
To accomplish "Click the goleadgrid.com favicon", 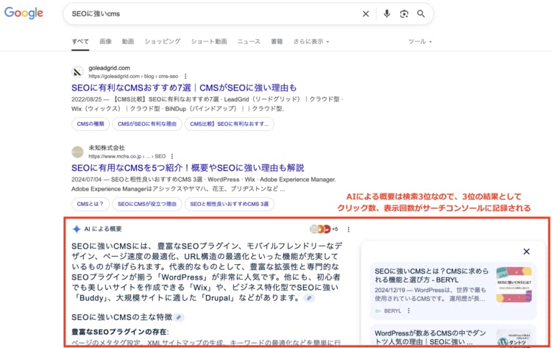I will 77,72.
